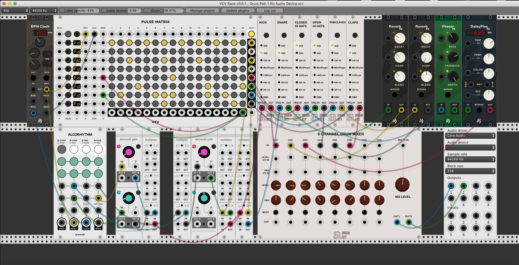Click the MIX CV IN jack on the mixer
519x265 pixels.
pos(403,145)
